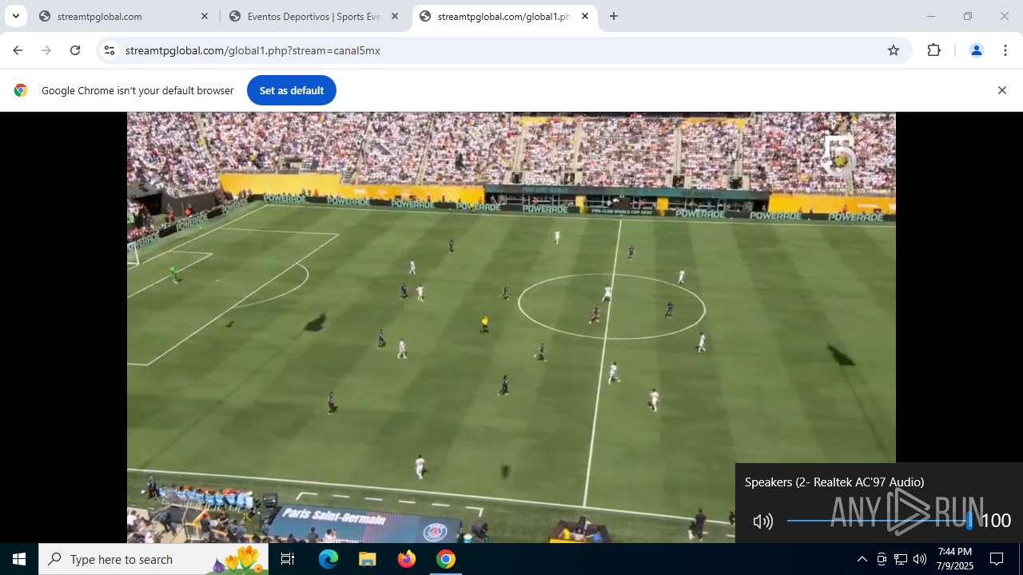This screenshot has width=1023, height=575.
Task: Open Chrome's three-dot menu
Action: (x=1005, y=50)
